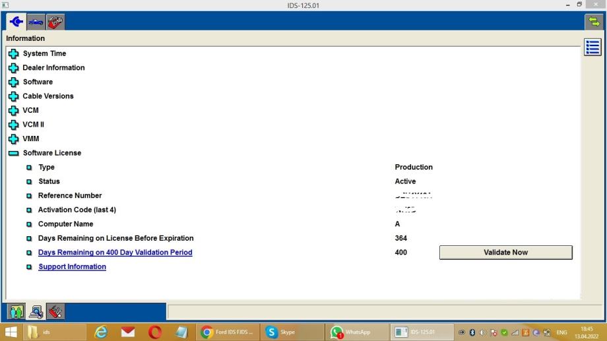Open the blue list menu icon

pyautogui.click(x=592, y=47)
